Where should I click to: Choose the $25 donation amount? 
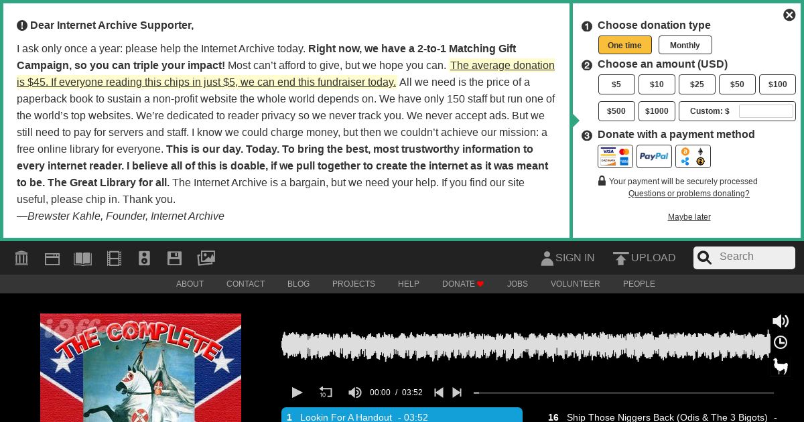[x=697, y=84]
